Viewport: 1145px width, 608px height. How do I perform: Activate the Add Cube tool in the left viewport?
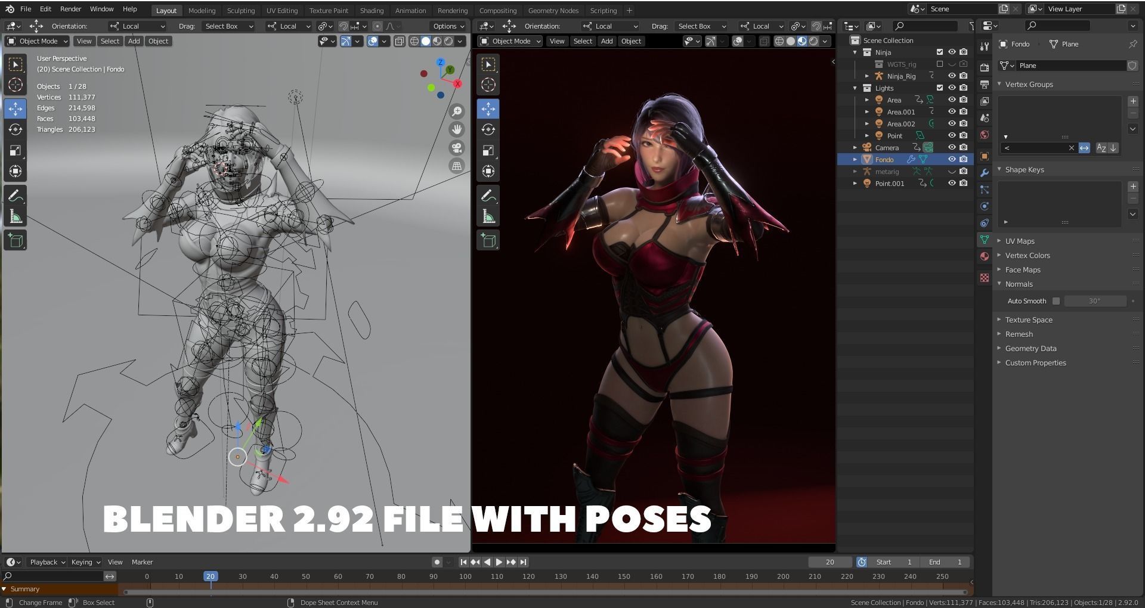click(x=16, y=240)
